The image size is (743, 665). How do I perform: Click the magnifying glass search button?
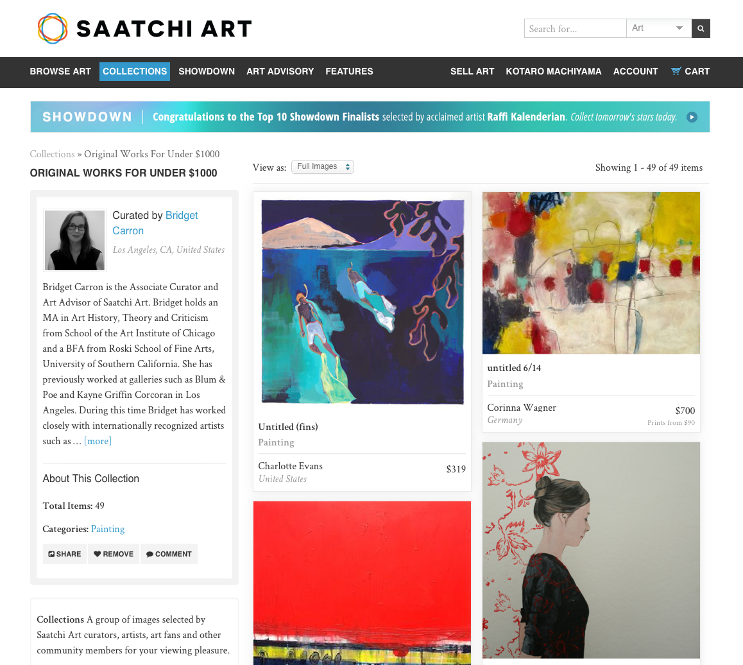[x=701, y=28]
